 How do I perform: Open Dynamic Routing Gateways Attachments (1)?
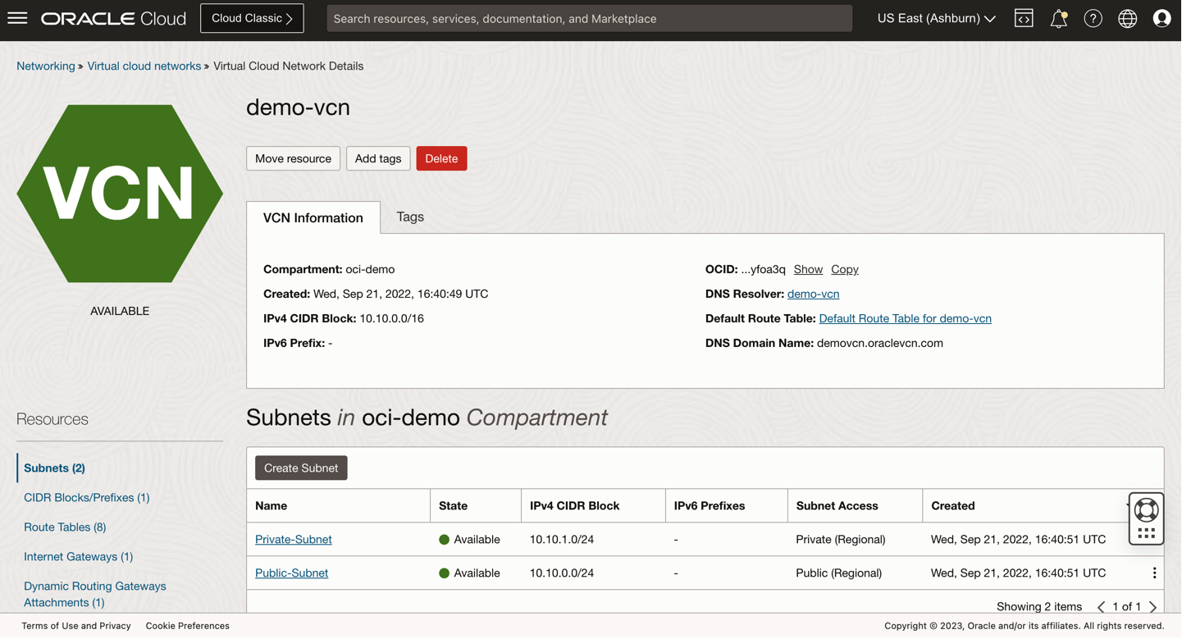[95, 595]
